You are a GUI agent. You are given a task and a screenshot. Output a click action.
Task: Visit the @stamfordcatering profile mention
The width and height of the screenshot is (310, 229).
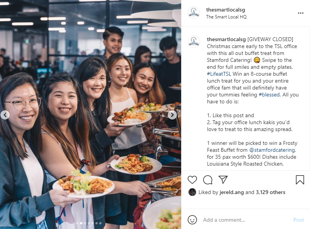(x=272, y=150)
